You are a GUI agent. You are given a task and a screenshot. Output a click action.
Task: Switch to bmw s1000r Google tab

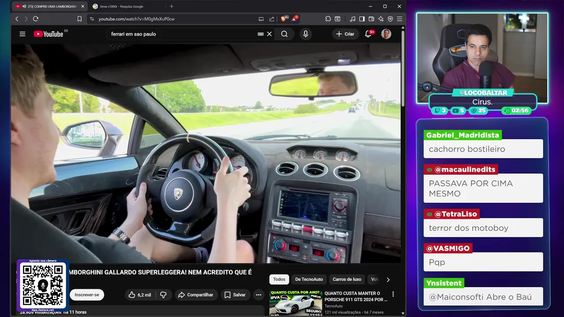126,7
